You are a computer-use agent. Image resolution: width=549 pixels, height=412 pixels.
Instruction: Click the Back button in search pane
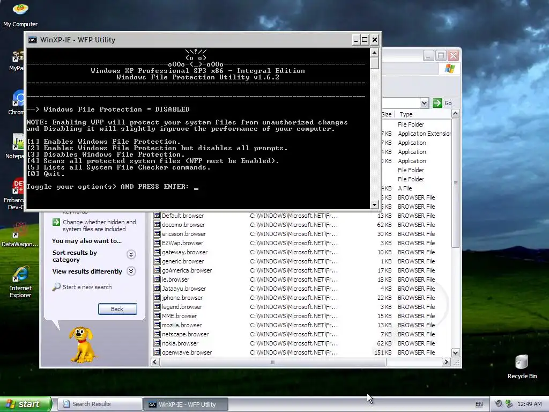point(117,309)
